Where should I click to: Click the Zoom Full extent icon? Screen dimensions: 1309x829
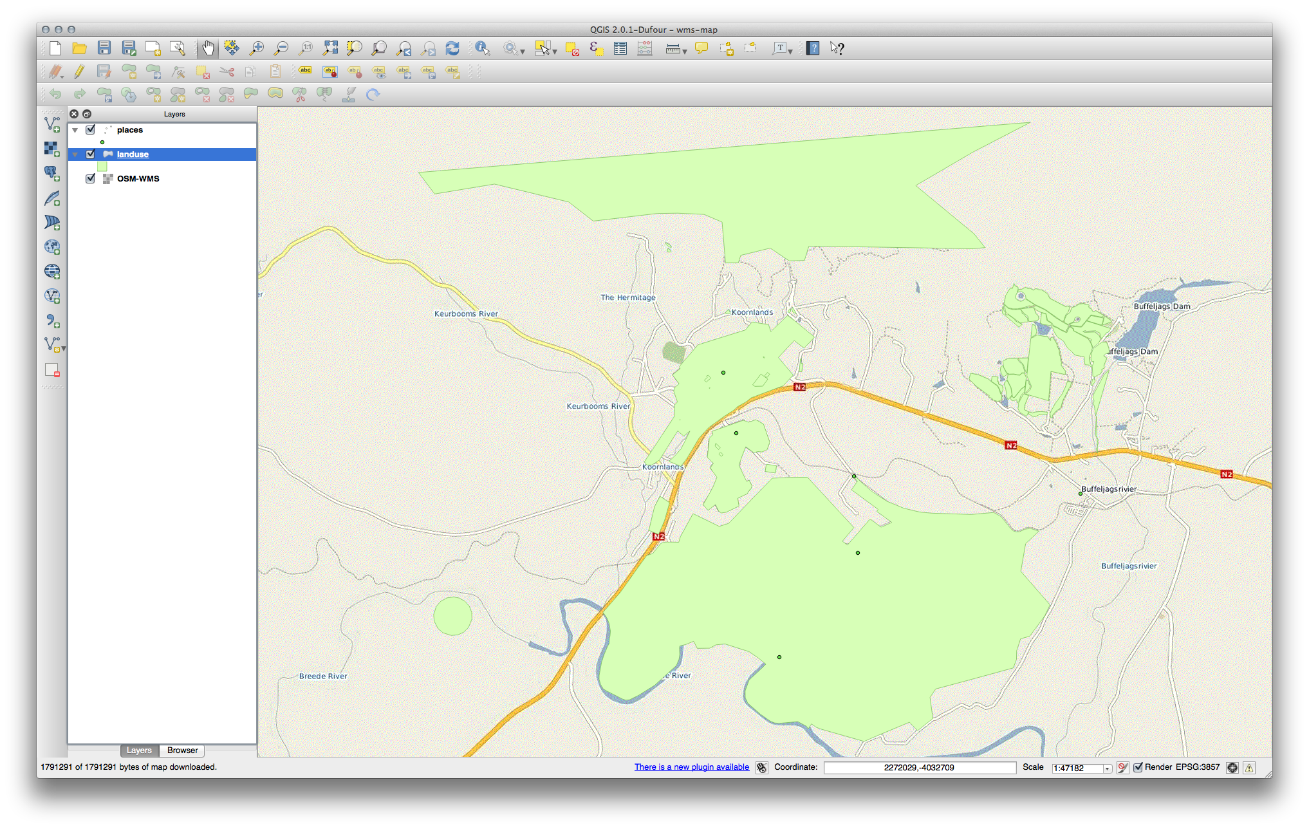point(330,48)
